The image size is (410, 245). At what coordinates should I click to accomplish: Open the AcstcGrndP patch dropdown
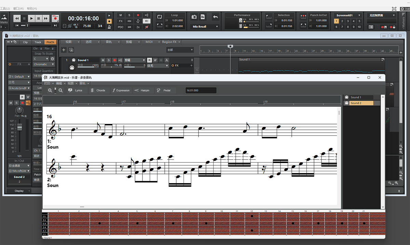(19, 88)
